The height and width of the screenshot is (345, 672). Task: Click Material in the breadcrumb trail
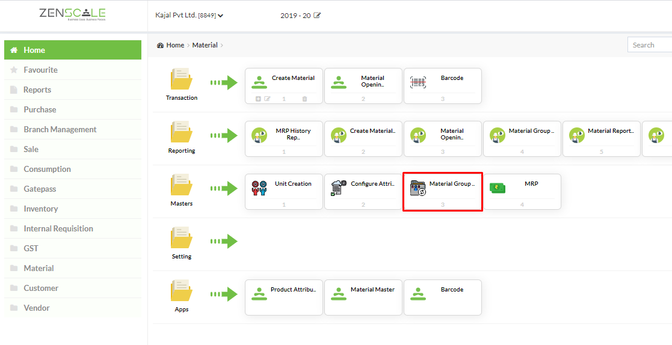pos(205,45)
